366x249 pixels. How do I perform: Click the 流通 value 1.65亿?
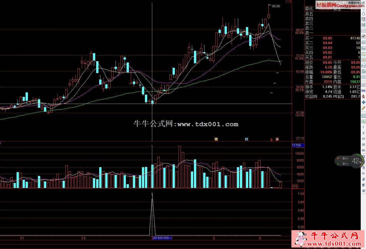pyautogui.click(x=355, y=92)
